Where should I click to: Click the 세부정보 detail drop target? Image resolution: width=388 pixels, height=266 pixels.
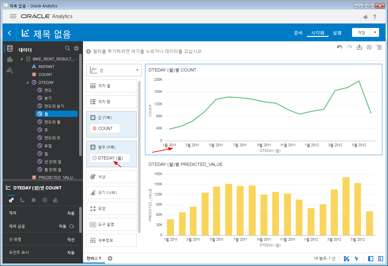tap(111, 240)
